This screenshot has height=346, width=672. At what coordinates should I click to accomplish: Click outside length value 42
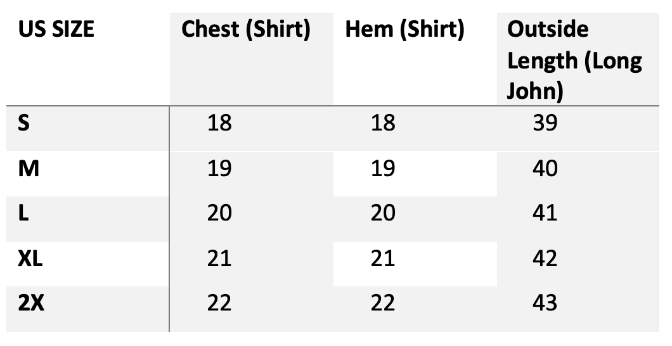point(545,258)
